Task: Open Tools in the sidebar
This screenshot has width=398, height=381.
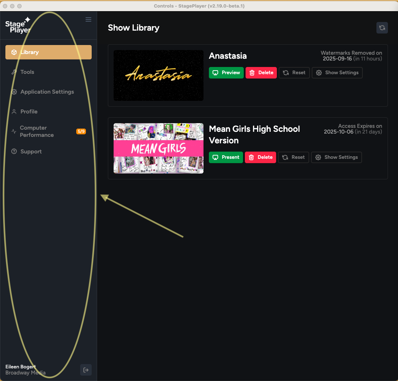Action: 49,72
